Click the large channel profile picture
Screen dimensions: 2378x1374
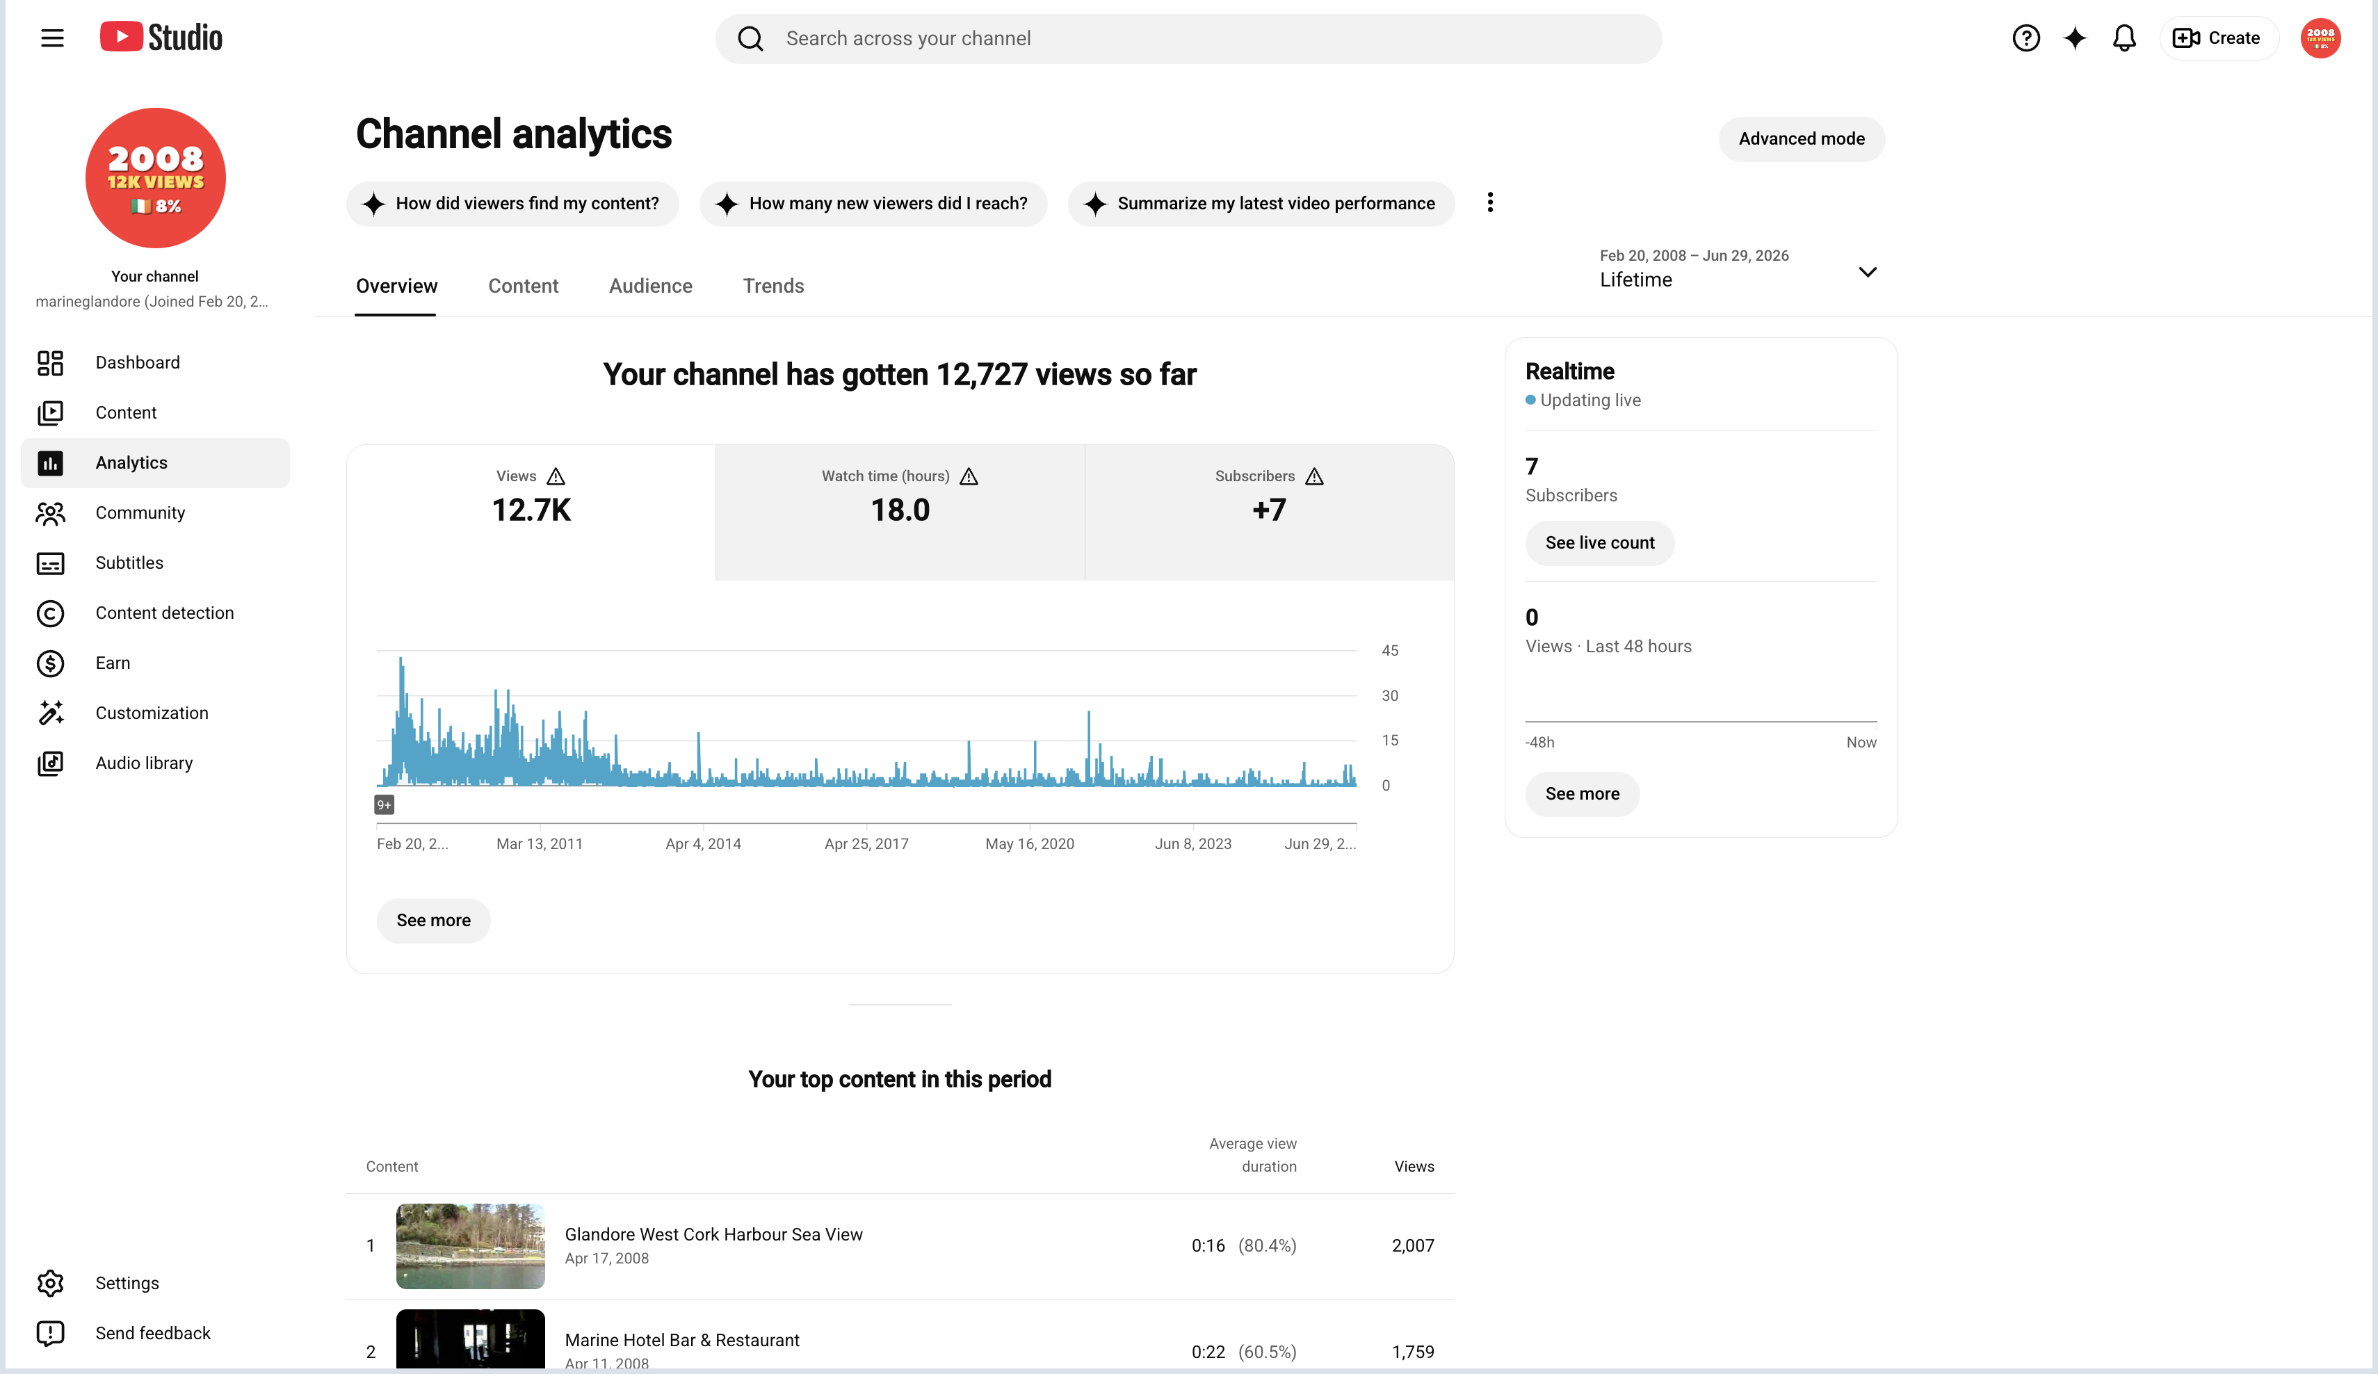pos(156,177)
